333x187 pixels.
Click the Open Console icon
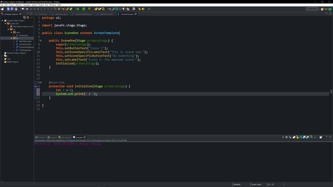321,137
